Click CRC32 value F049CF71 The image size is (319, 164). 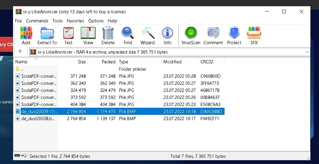point(210,119)
